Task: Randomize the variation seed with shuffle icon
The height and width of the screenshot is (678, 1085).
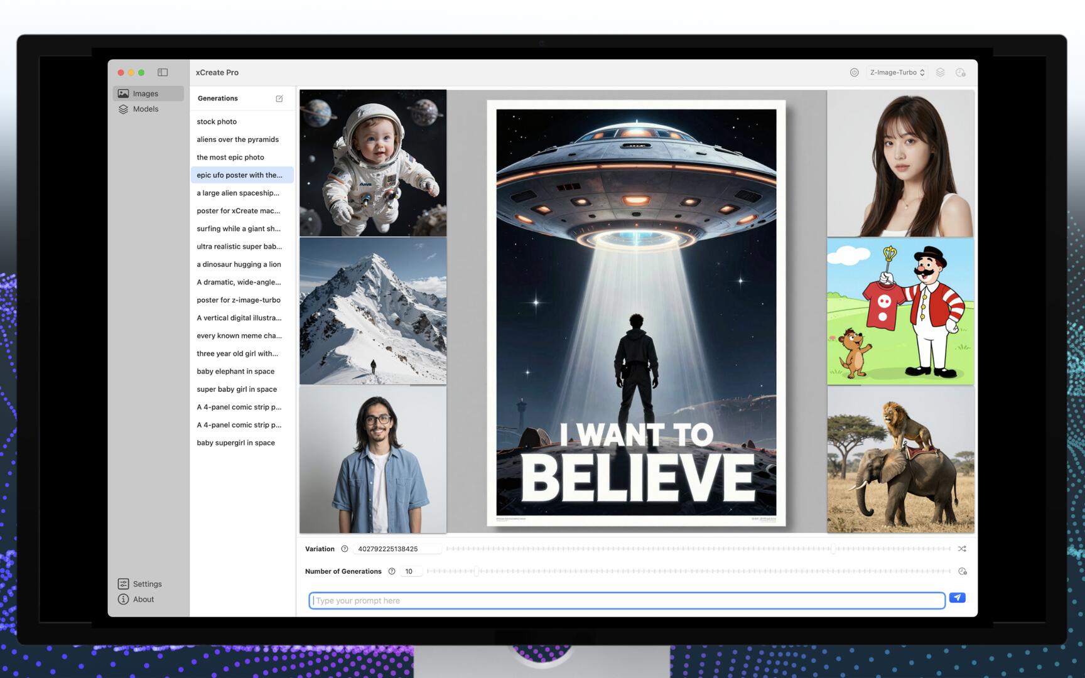Action: [x=962, y=549]
